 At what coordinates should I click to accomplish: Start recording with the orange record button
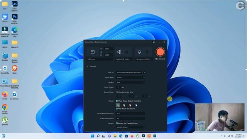pyautogui.click(x=160, y=52)
